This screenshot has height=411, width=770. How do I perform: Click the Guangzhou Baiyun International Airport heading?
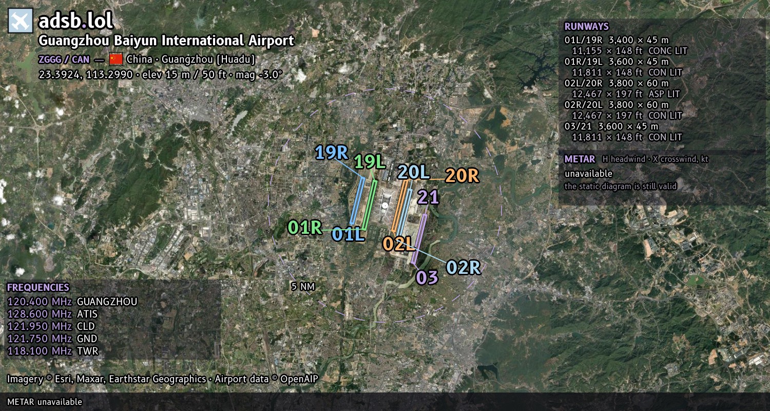(166, 41)
